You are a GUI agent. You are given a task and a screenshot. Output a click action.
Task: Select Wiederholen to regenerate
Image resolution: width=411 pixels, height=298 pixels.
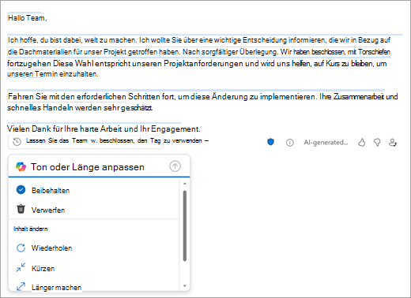point(94,248)
